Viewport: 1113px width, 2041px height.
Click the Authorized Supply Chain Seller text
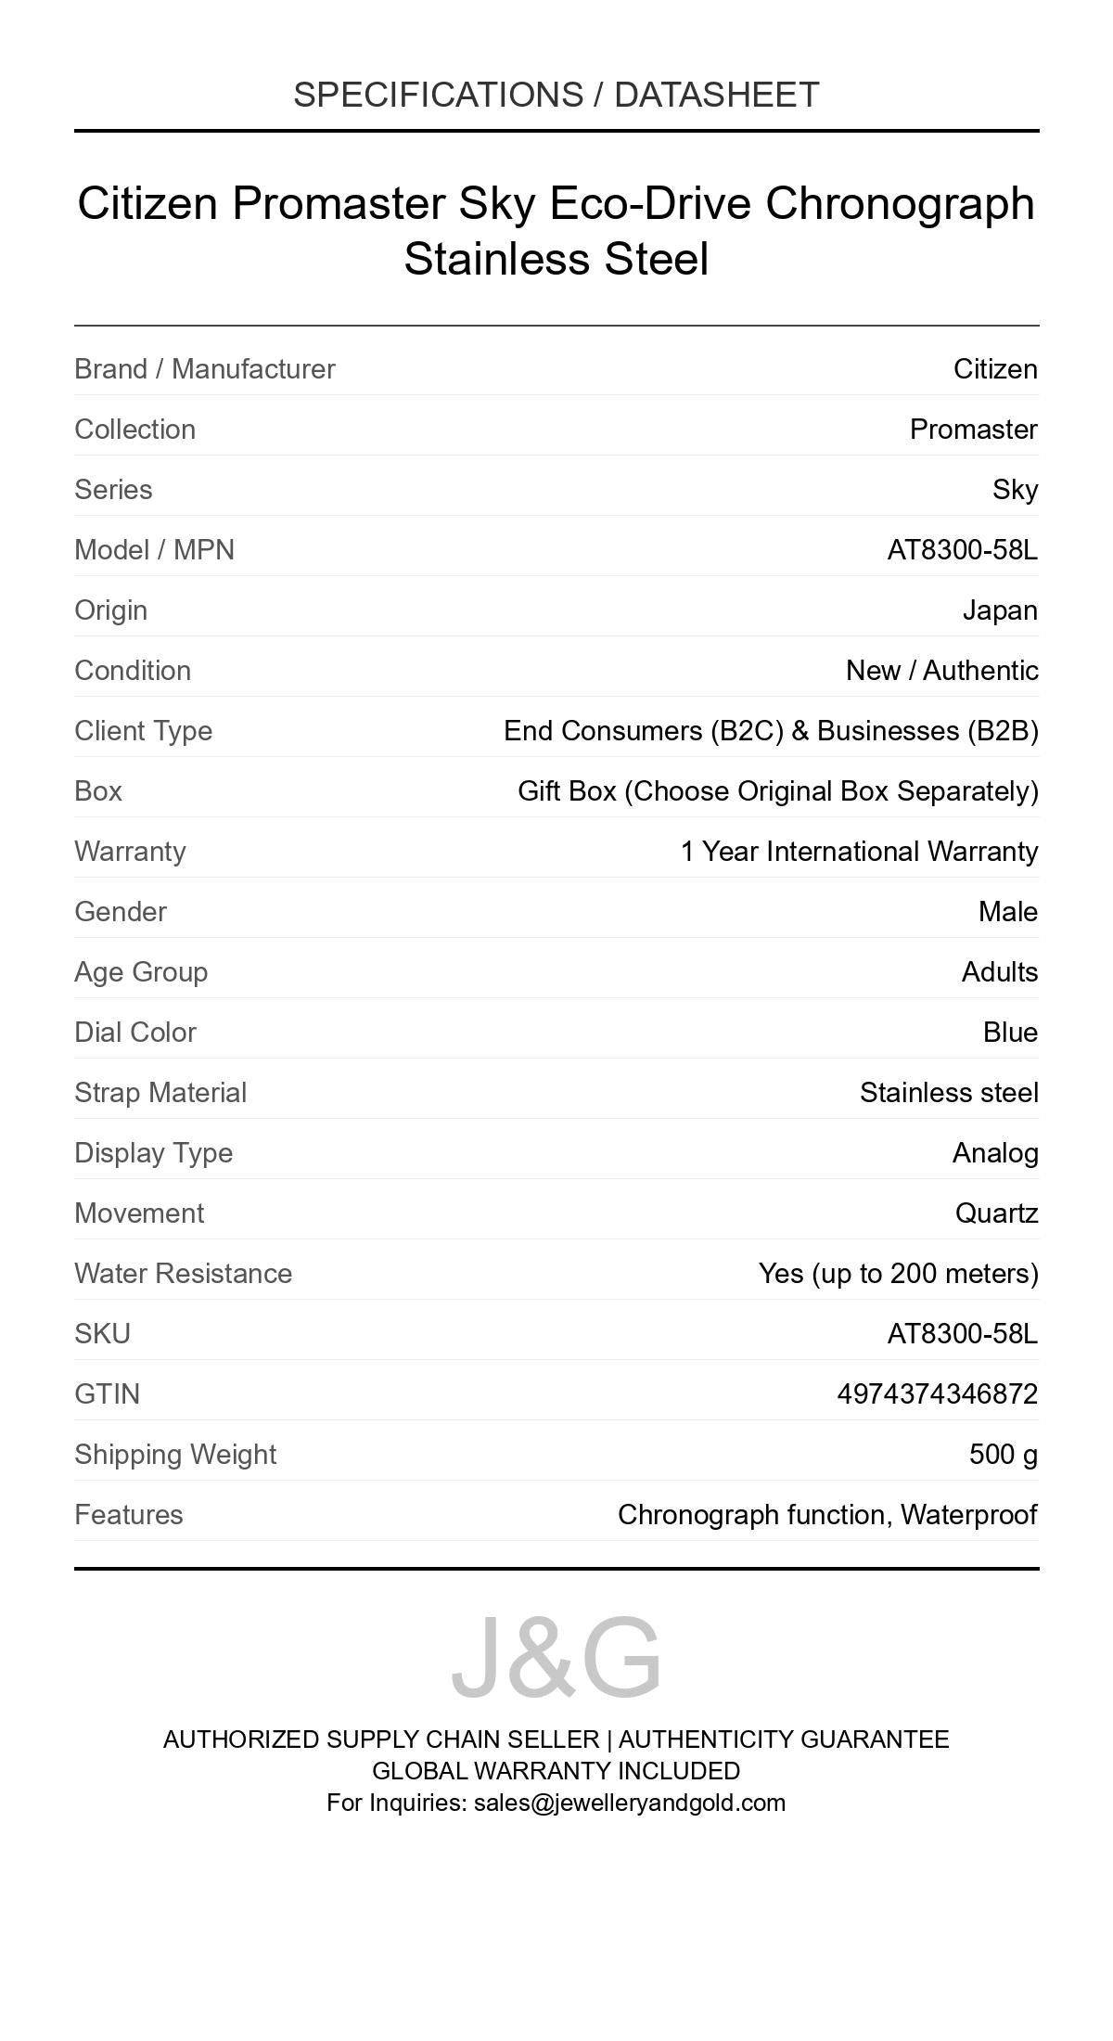[x=381, y=1739]
